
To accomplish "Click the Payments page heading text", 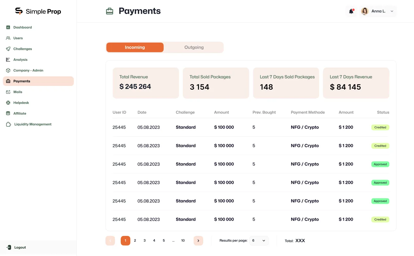I will pos(139,11).
